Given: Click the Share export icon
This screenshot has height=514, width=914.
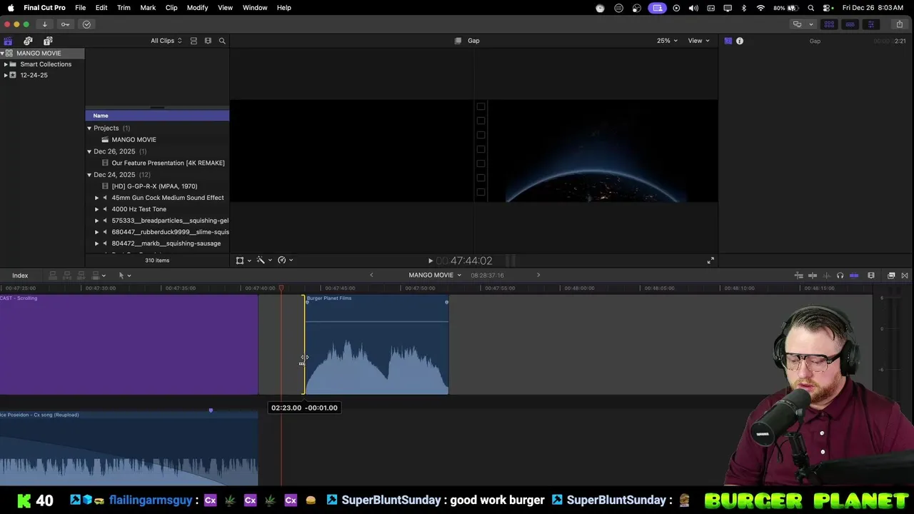Looking at the screenshot, I should point(899,24).
